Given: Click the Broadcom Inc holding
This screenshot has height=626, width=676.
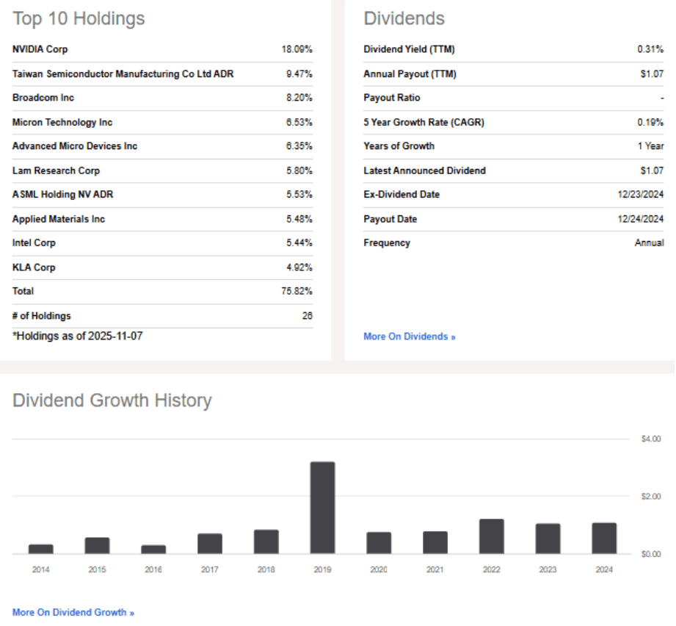Looking at the screenshot, I should point(43,98).
